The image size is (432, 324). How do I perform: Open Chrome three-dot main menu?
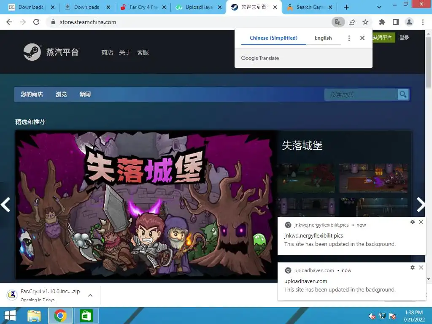[x=423, y=22]
